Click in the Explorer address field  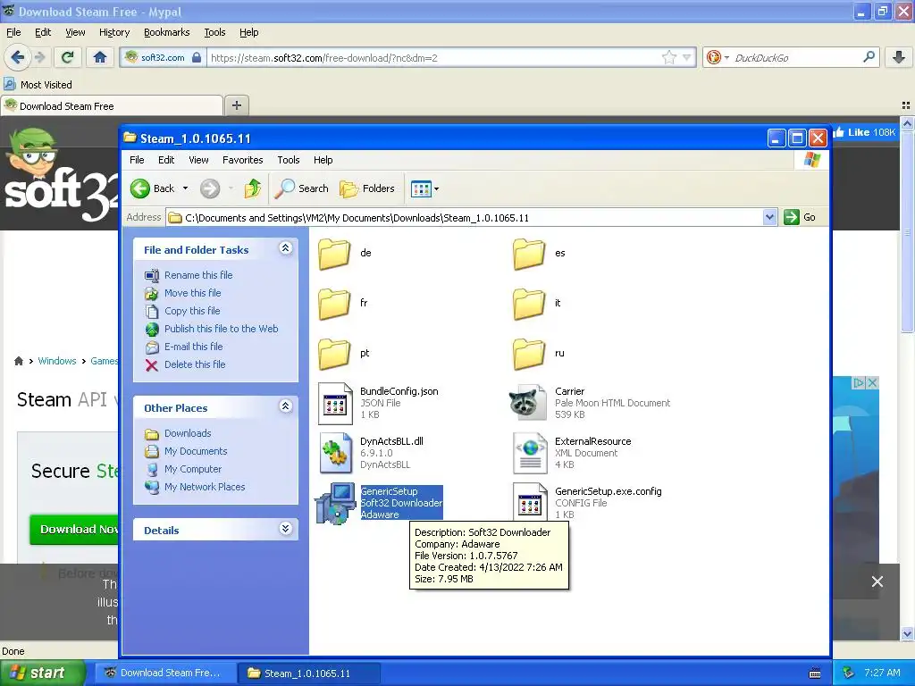pos(464,217)
